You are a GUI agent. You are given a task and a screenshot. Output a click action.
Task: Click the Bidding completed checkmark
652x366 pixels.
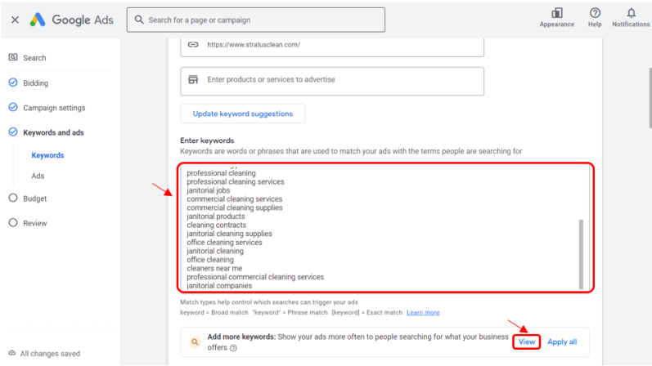tap(13, 83)
